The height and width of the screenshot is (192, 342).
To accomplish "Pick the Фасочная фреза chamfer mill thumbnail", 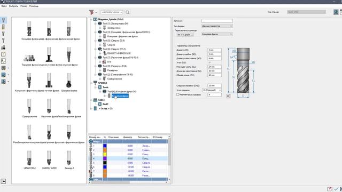I will click(49, 106).
